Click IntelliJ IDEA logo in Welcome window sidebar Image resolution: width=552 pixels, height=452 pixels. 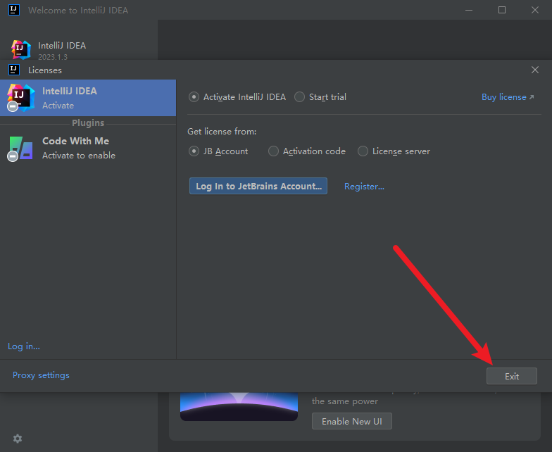click(x=21, y=49)
